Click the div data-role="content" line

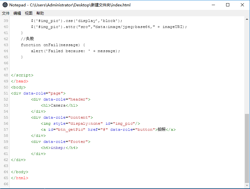[x=62, y=118]
